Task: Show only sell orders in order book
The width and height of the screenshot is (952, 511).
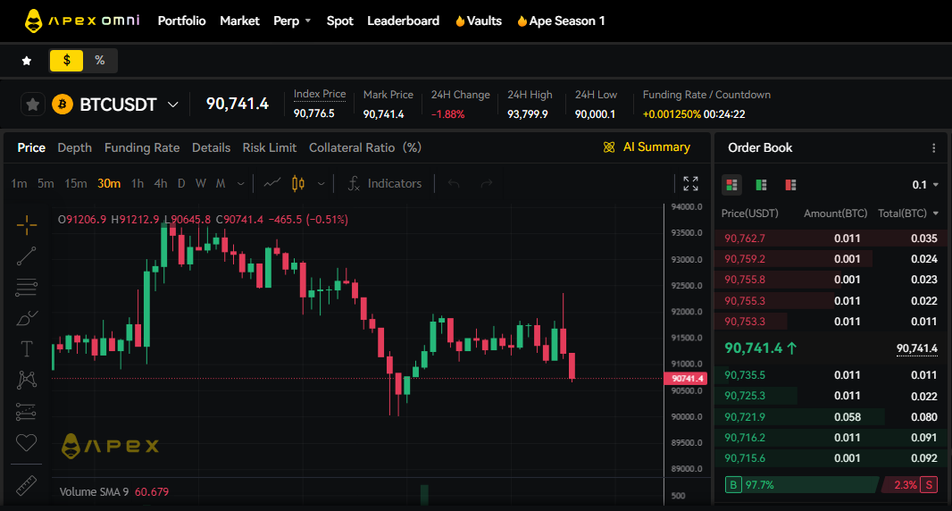Action: pos(790,185)
